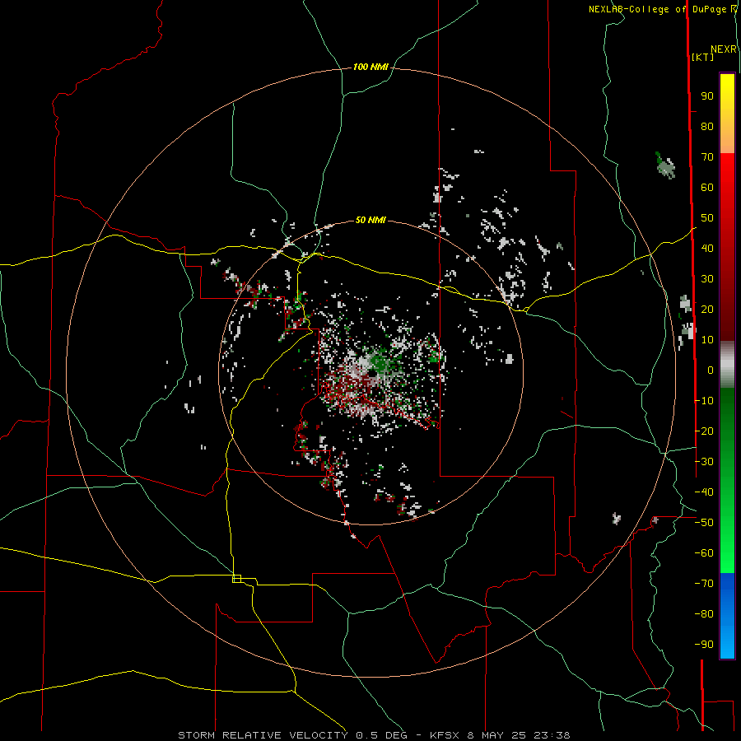The height and width of the screenshot is (741, 741).
Task: Click the yellow-orange segment of the velocity color bar
Action: pyautogui.click(x=727, y=114)
